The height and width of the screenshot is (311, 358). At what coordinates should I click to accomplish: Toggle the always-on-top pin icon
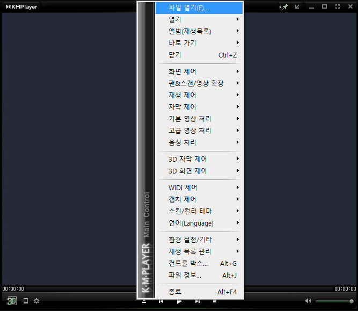pos(284,7)
